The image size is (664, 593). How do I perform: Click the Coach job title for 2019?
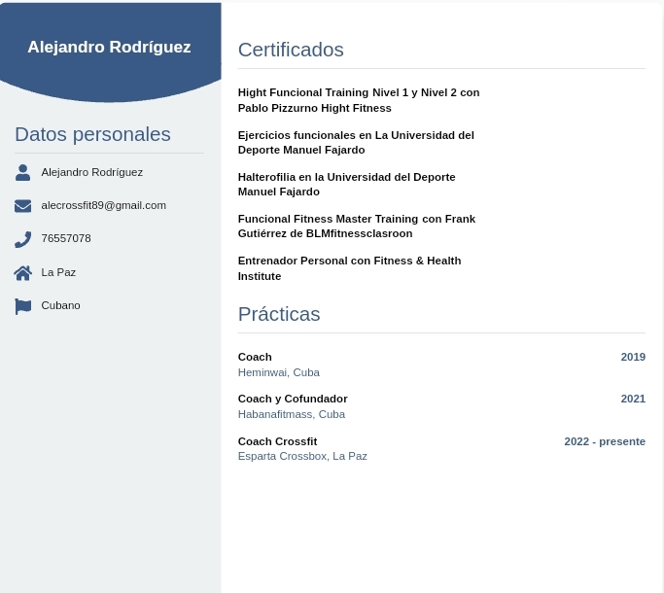tap(255, 357)
